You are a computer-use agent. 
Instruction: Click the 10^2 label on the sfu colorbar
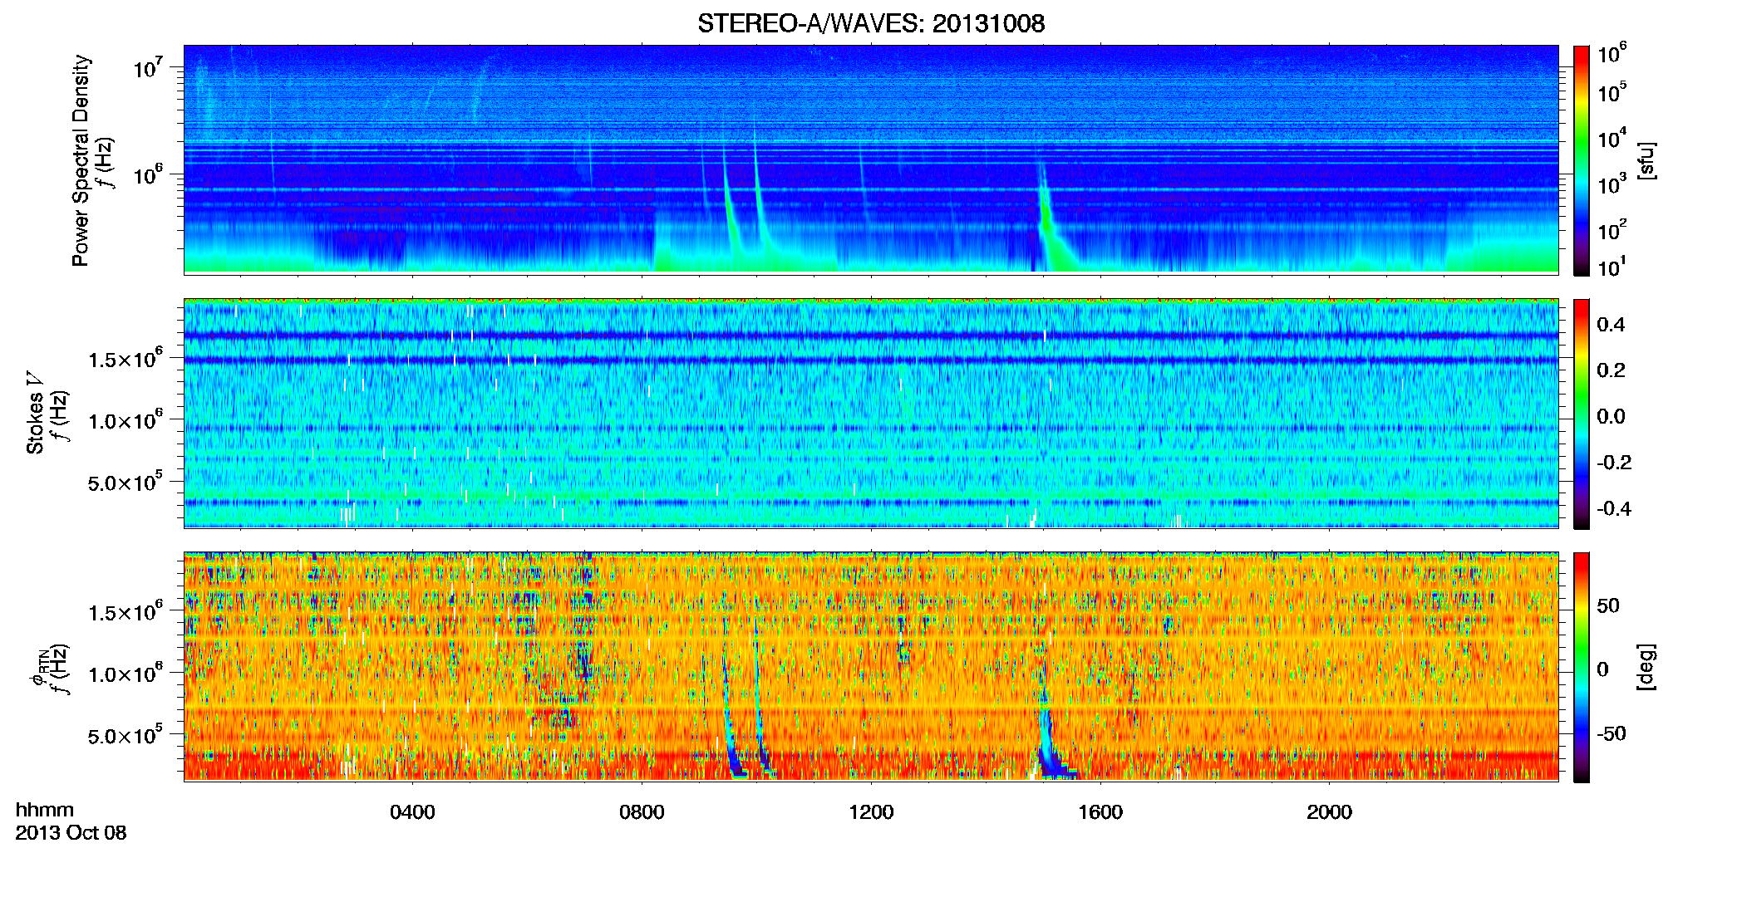pos(1612,229)
